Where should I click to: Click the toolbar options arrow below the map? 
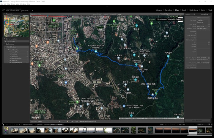tap(182, 121)
